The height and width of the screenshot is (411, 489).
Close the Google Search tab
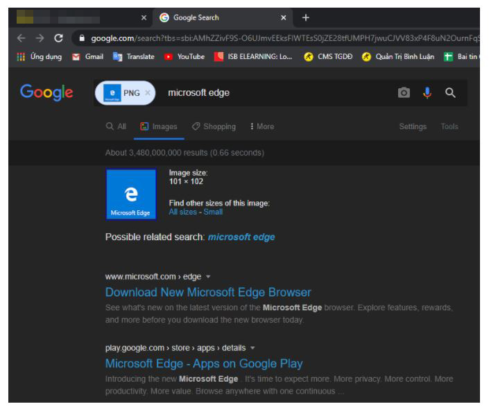point(283,18)
